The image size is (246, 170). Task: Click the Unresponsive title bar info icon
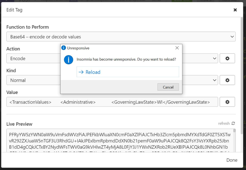tap(64, 48)
